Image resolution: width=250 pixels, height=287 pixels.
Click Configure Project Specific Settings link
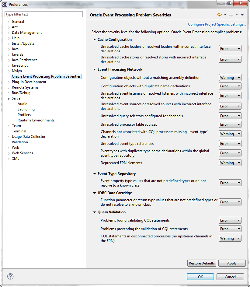click(x=217, y=24)
